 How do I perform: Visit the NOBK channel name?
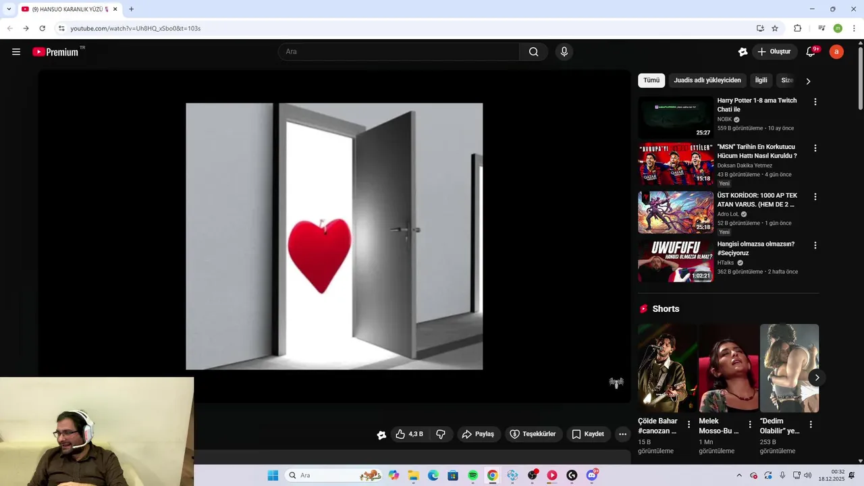[724, 119]
